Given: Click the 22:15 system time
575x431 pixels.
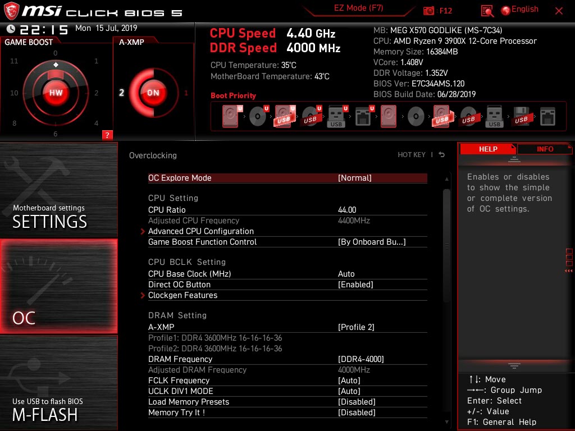Looking at the screenshot, I should pos(44,29).
